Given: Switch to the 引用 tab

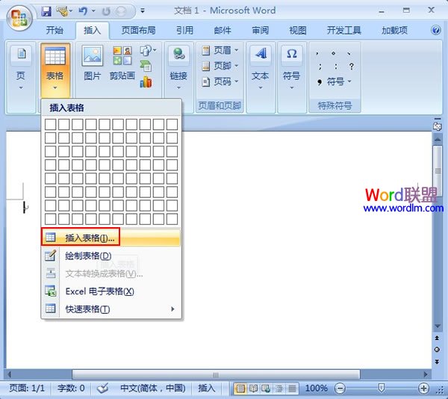Looking at the screenshot, I should pyautogui.click(x=184, y=30).
